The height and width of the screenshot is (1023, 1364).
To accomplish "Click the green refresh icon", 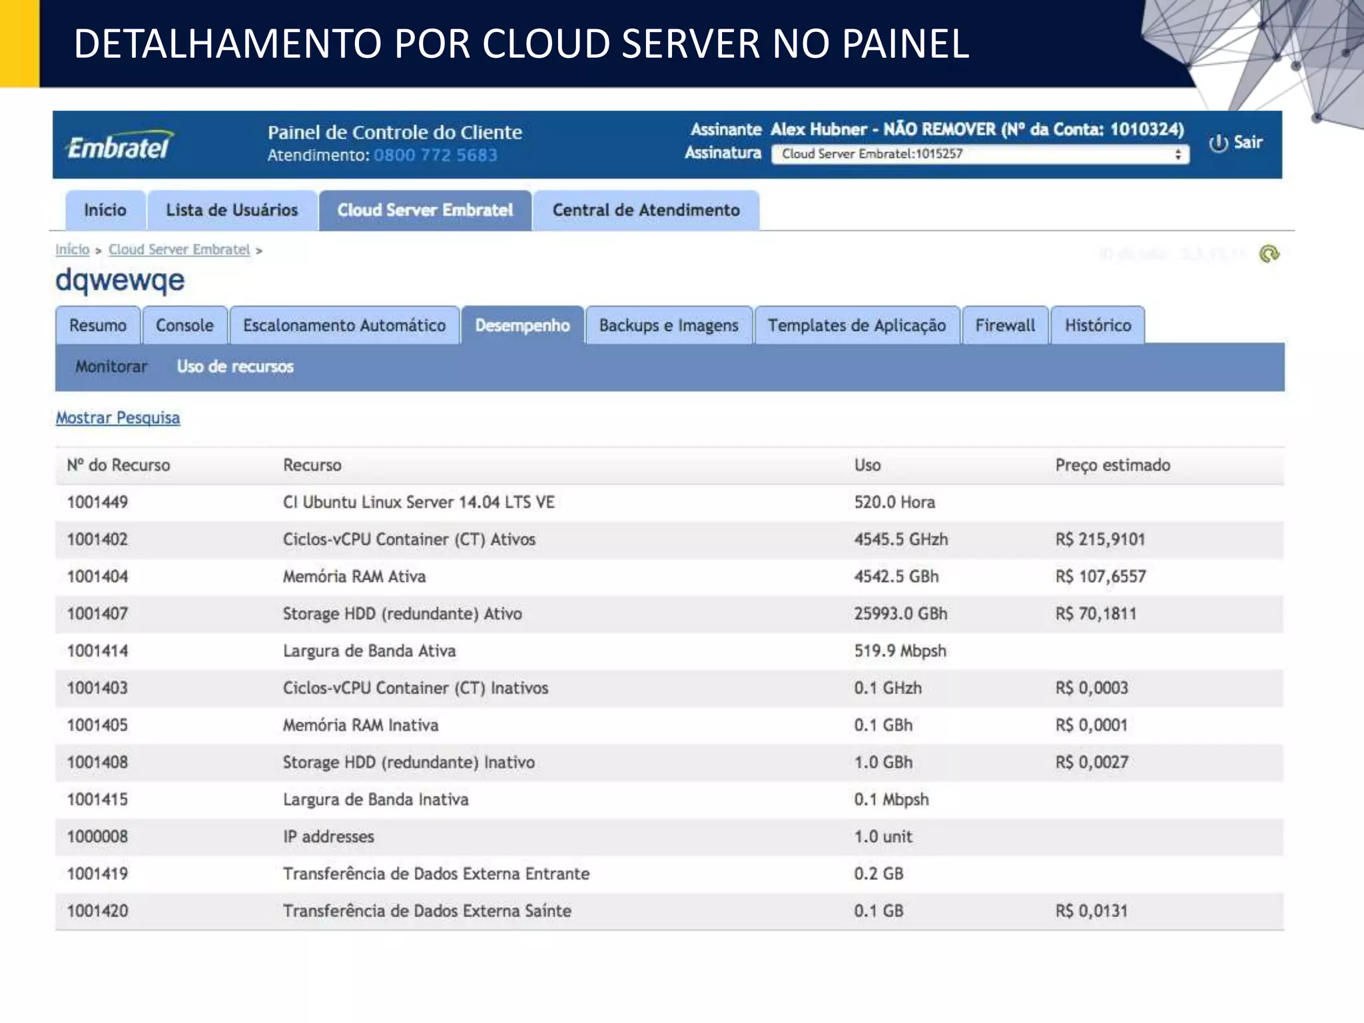I will click(x=1269, y=254).
